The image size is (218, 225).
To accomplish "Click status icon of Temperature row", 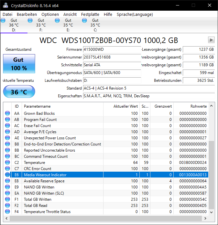I will coord(7,162).
